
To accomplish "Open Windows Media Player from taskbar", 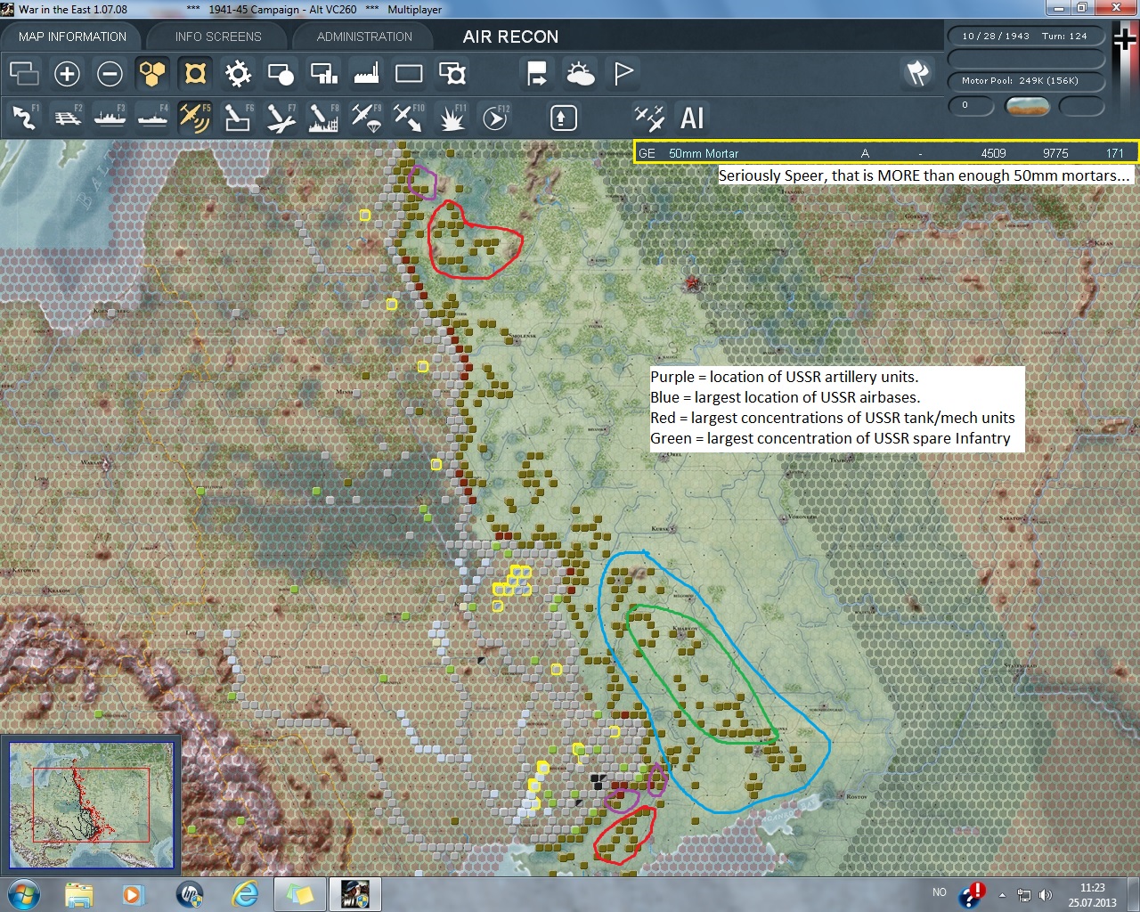I will coord(134,894).
